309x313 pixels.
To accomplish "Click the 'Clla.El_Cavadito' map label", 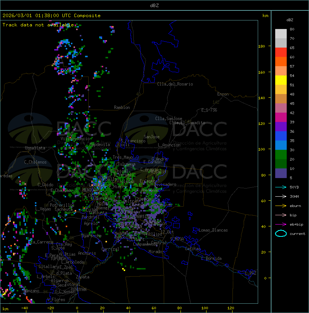I will tap(187, 123).
